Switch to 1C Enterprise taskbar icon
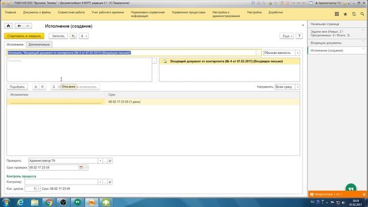This screenshot has width=368, height=207. click(92, 202)
